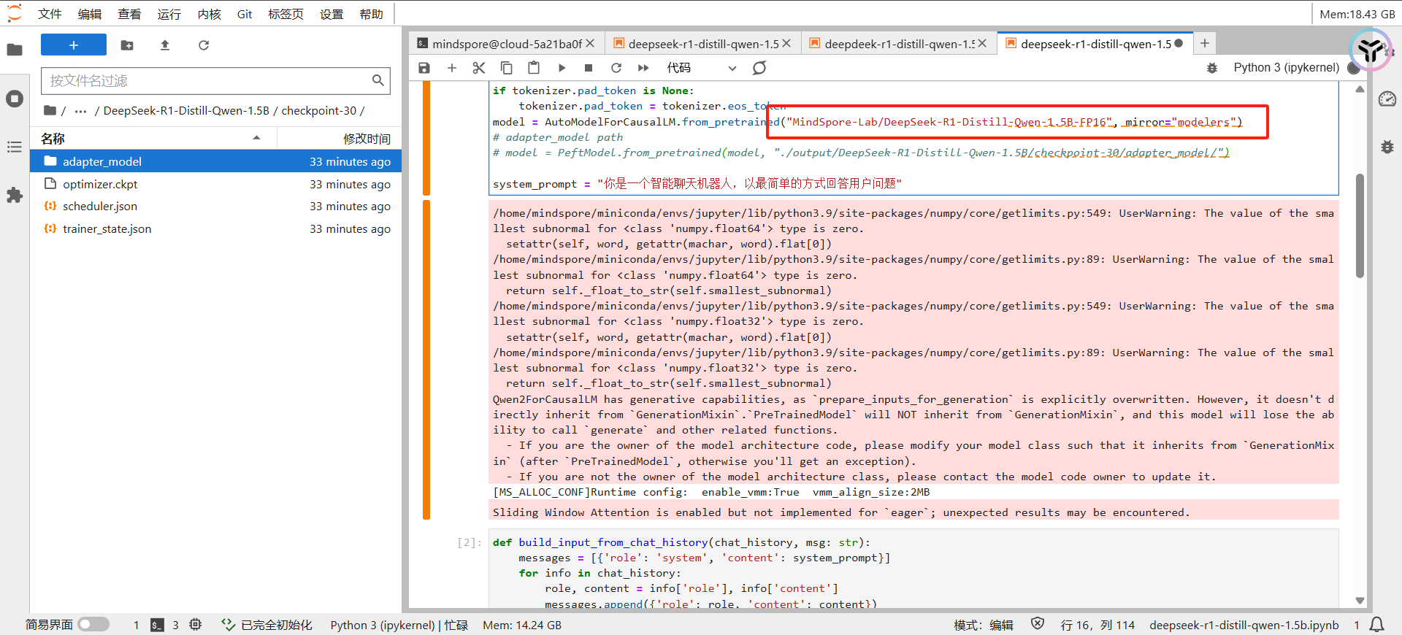This screenshot has height=635, width=1402.
Task: Upload files using the upload icon
Action: tap(165, 45)
